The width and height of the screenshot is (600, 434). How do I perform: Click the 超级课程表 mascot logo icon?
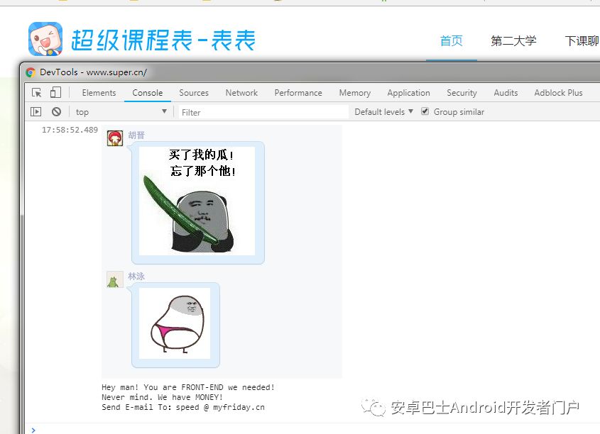pos(45,39)
